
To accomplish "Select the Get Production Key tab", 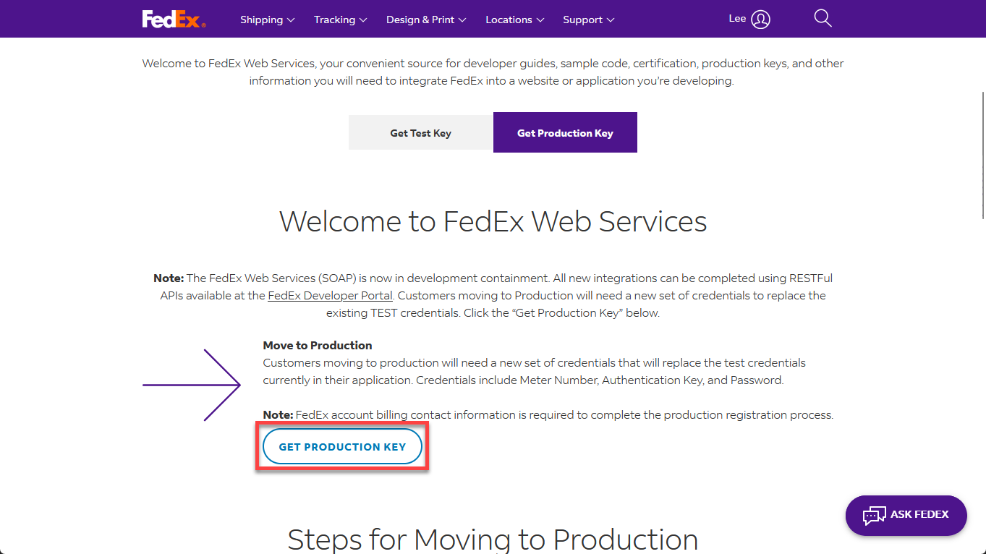I will [564, 132].
